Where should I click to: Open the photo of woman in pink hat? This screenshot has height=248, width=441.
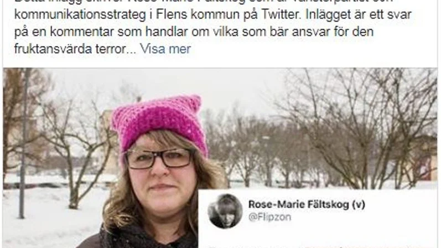(x=220, y=158)
